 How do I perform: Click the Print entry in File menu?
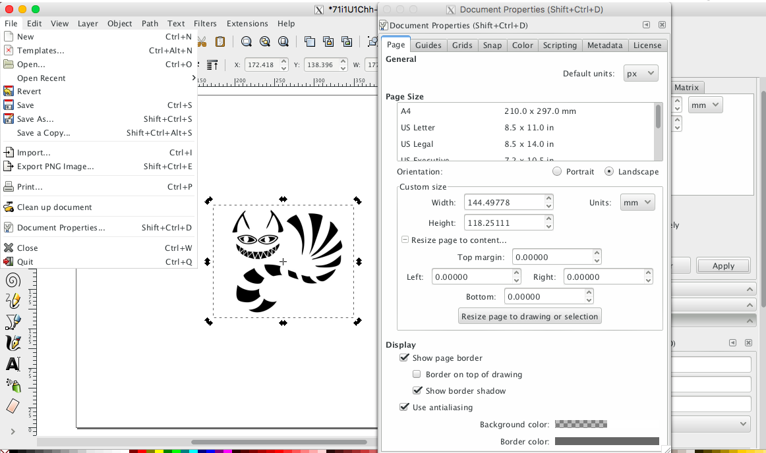99,186
